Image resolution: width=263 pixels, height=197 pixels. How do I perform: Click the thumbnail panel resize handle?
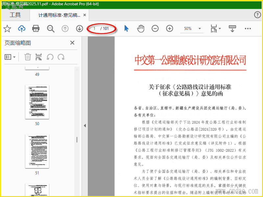[77, 140]
